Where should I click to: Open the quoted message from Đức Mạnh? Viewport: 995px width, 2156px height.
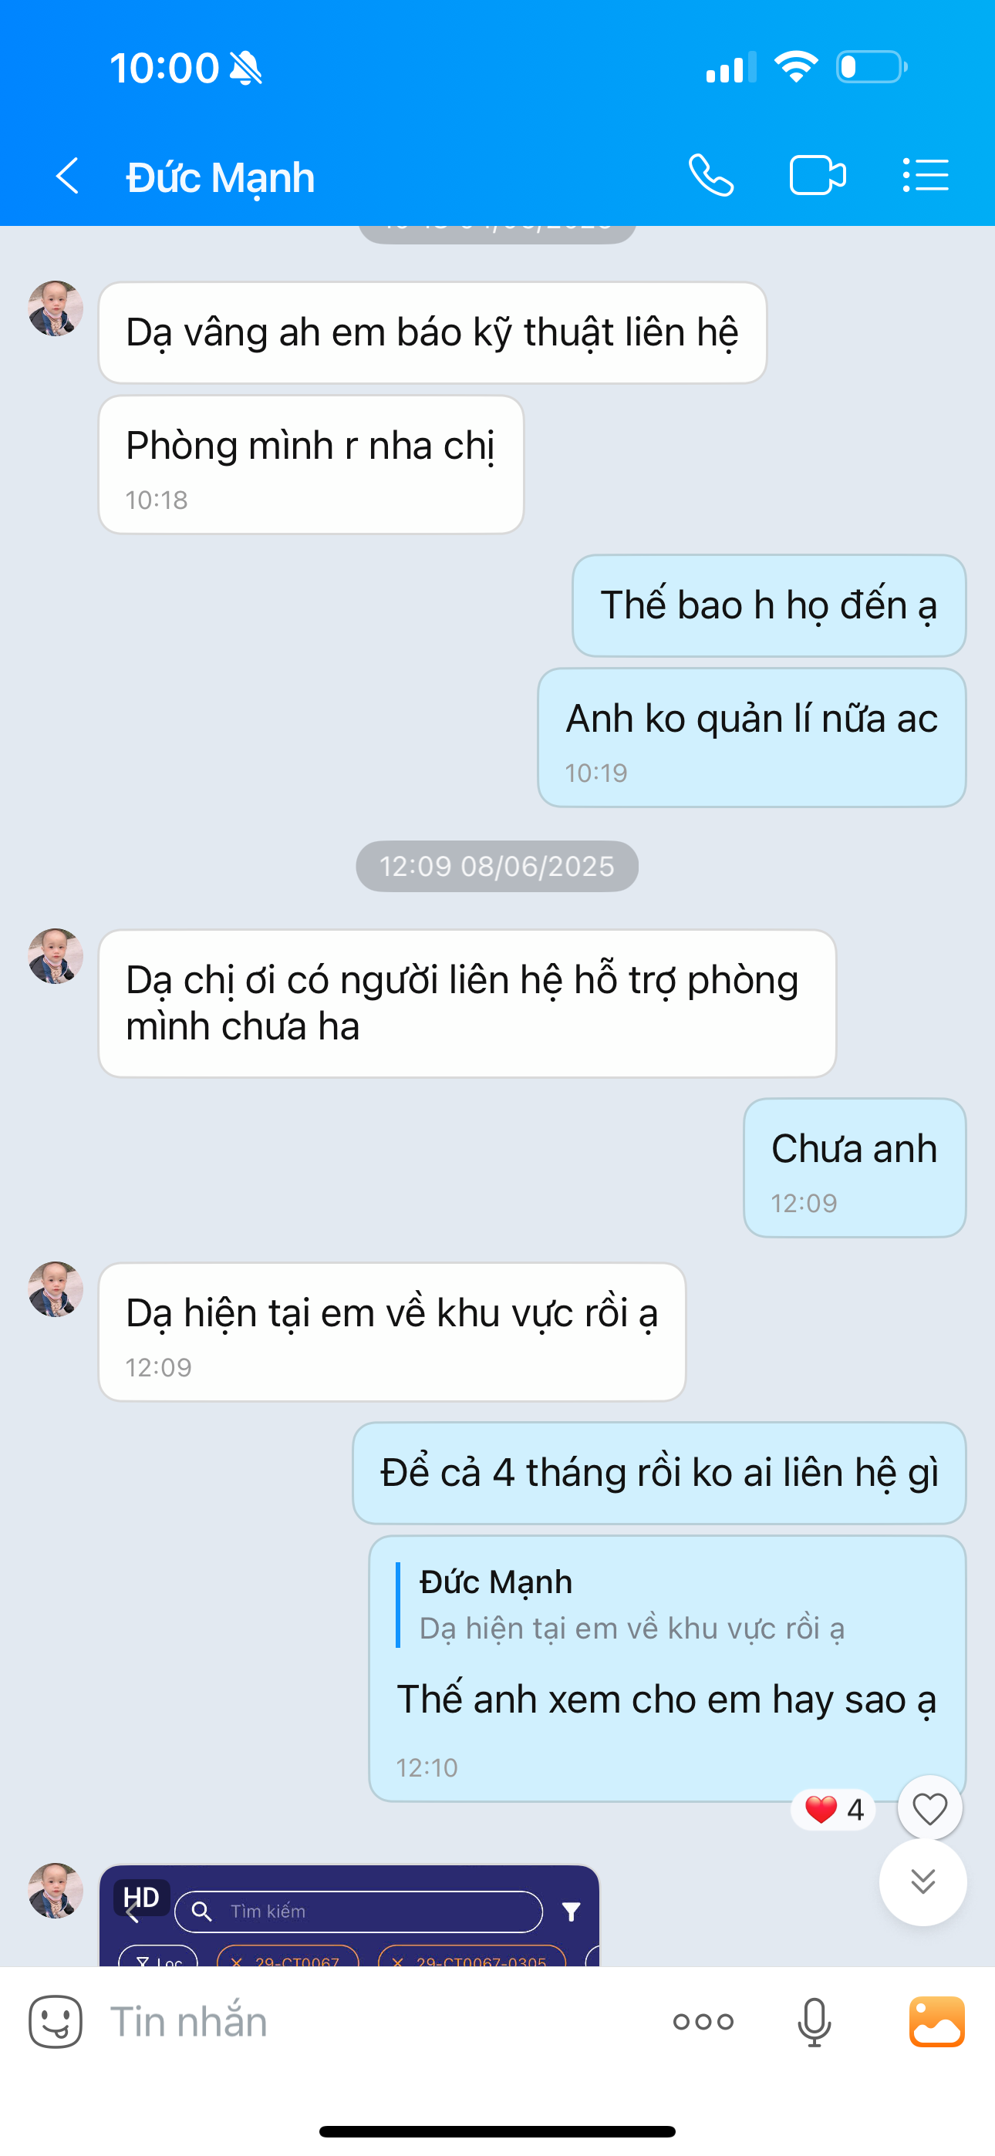pyautogui.click(x=632, y=1605)
